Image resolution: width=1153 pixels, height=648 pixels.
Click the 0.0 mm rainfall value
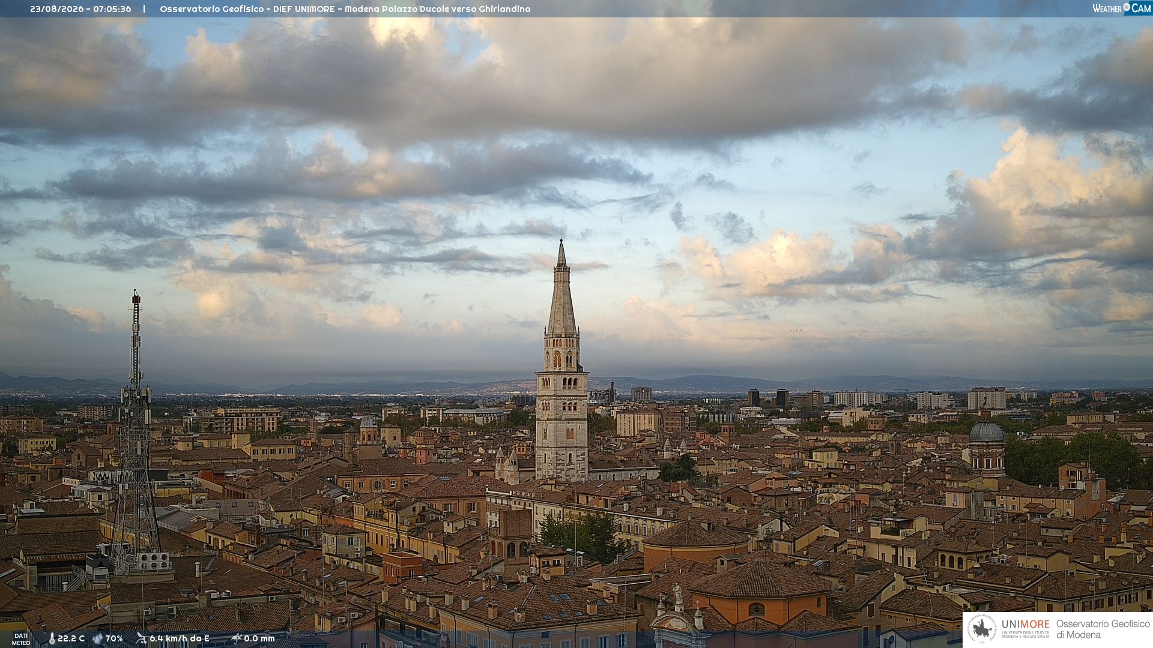point(259,638)
